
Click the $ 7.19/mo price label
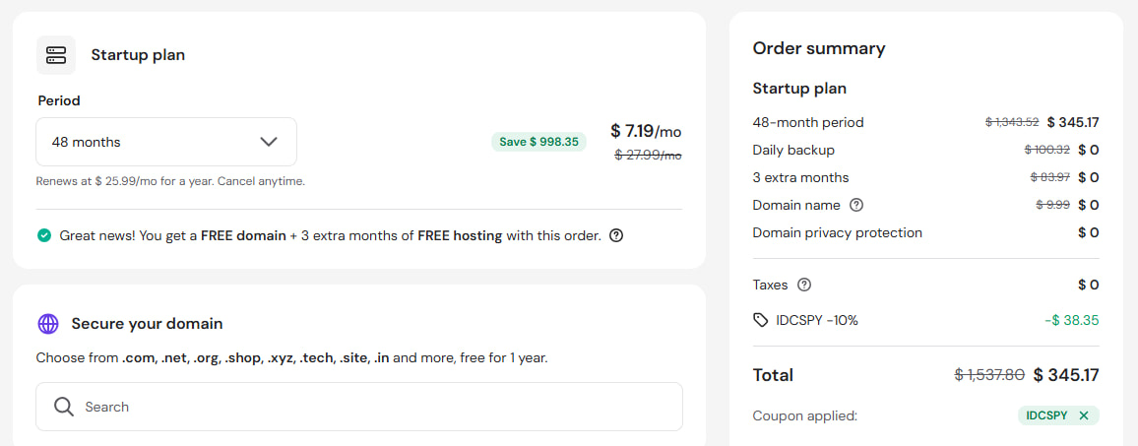pyautogui.click(x=646, y=132)
